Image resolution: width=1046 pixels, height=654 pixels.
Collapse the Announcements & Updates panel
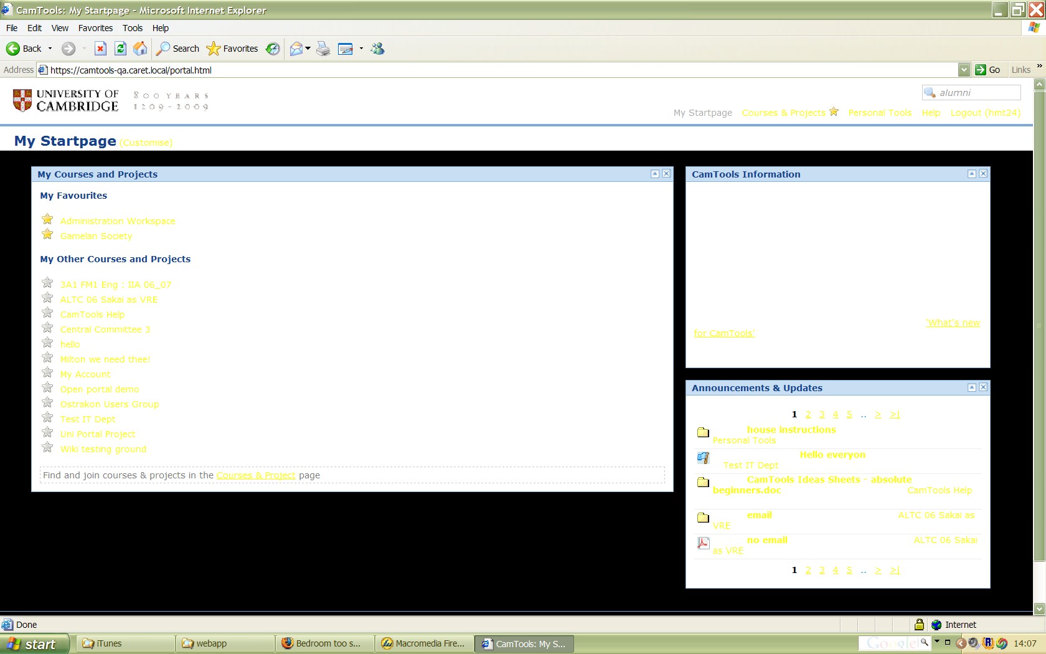(x=972, y=387)
